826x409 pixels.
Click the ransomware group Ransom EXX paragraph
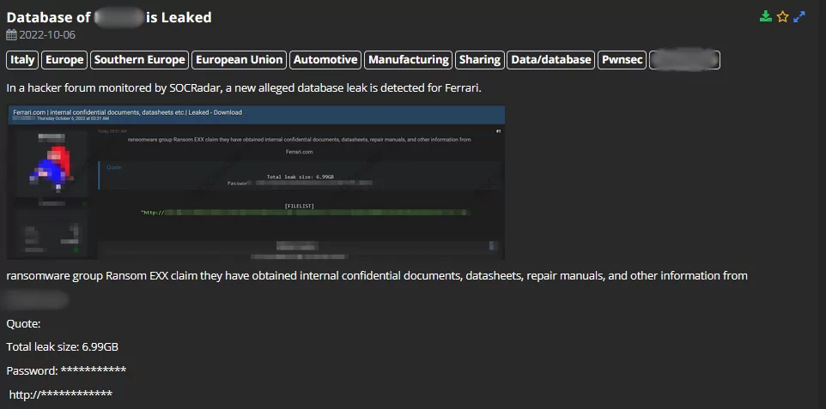click(x=377, y=276)
